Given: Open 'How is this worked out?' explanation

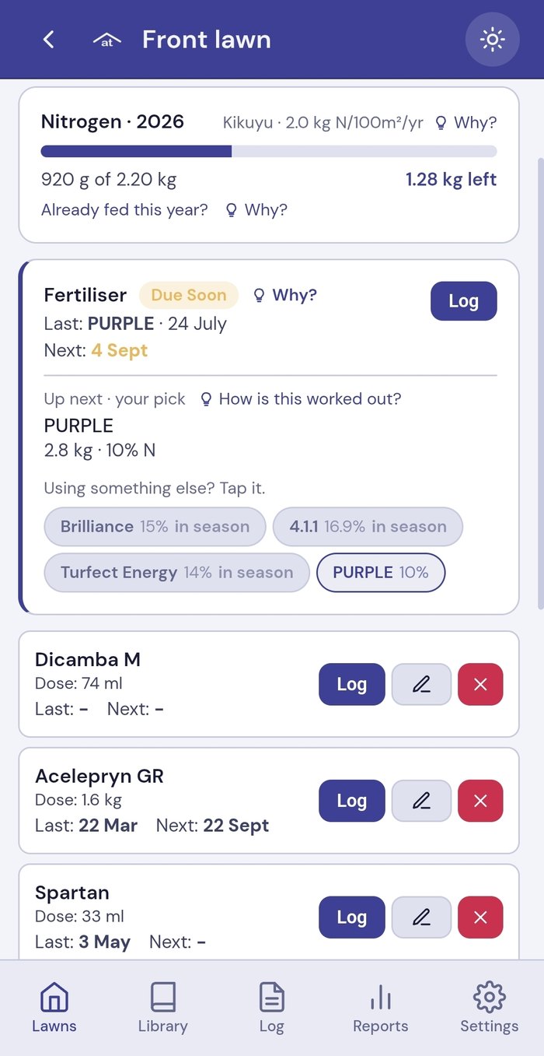Looking at the screenshot, I should pos(301,399).
